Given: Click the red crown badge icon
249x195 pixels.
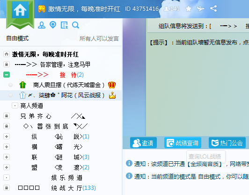Looking at the screenshot, I should coord(112,85).
